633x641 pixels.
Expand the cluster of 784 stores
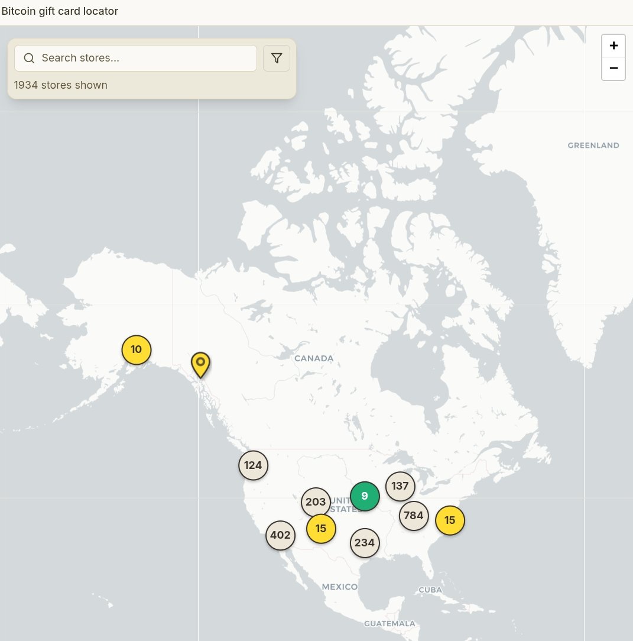point(414,516)
